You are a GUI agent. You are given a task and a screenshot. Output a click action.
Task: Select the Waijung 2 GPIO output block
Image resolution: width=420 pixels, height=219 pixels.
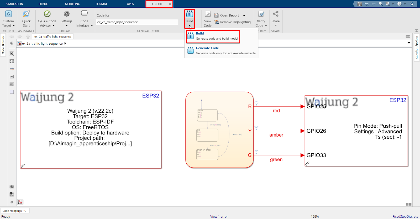356,131
